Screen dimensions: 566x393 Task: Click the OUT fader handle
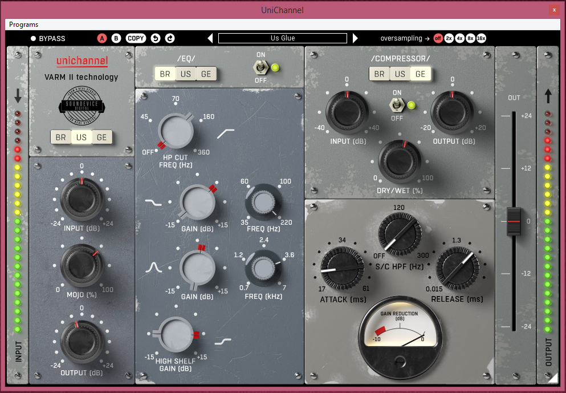[514, 221]
